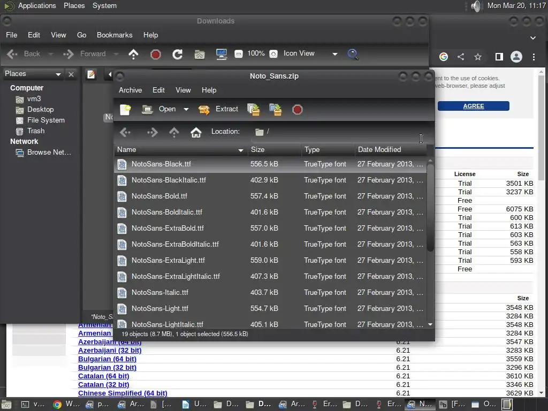This screenshot has width=548, height=411.
Task: Click Open button in archive manager toolbar
Action: tap(159, 109)
